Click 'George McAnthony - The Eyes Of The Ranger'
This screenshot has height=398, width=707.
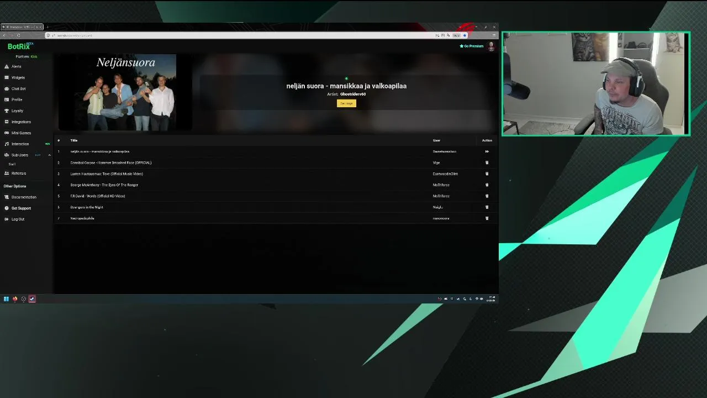pos(104,185)
